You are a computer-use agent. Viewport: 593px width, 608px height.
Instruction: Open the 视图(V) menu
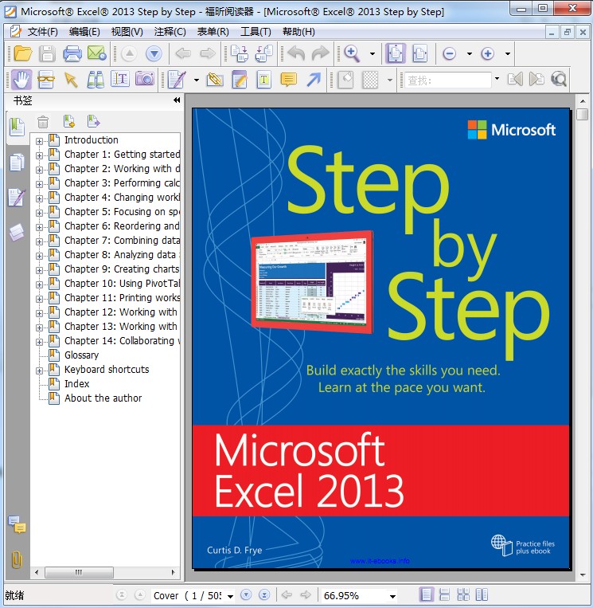coord(127,32)
